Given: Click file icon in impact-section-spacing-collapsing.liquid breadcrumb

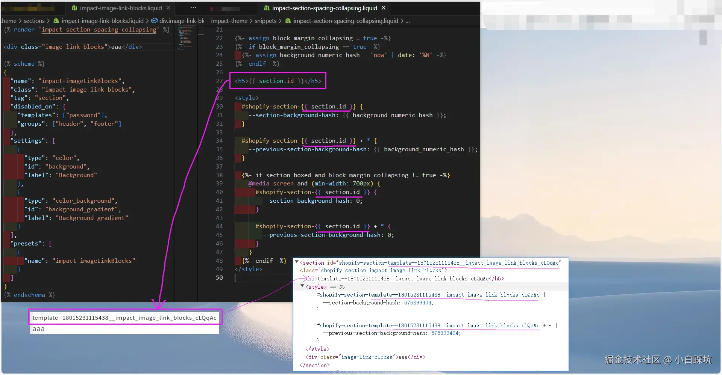Looking at the screenshot, I should pyautogui.click(x=288, y=21).
